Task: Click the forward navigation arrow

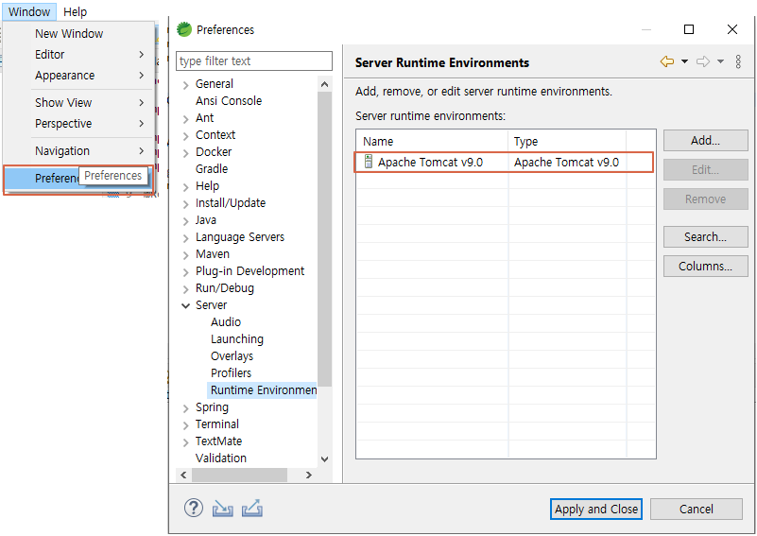Action: [x=703, y=61]
